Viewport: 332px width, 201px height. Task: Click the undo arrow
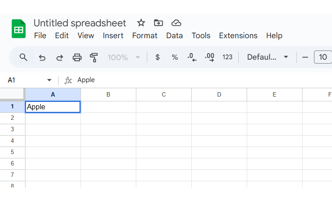click(42, 57)
